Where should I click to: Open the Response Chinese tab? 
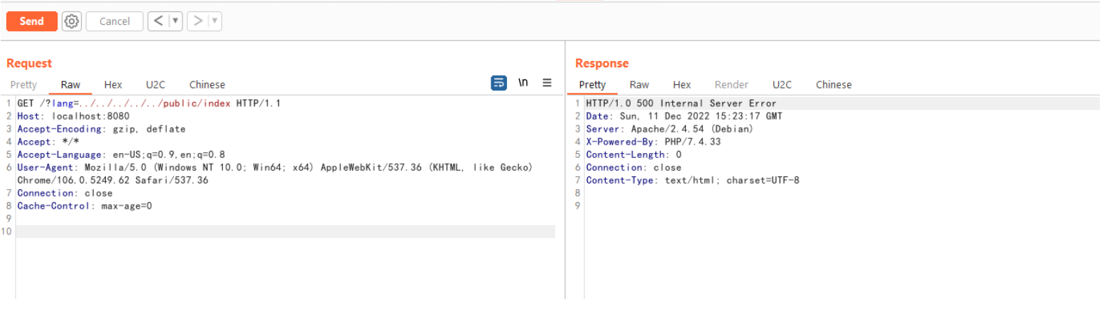click(833, 85)
